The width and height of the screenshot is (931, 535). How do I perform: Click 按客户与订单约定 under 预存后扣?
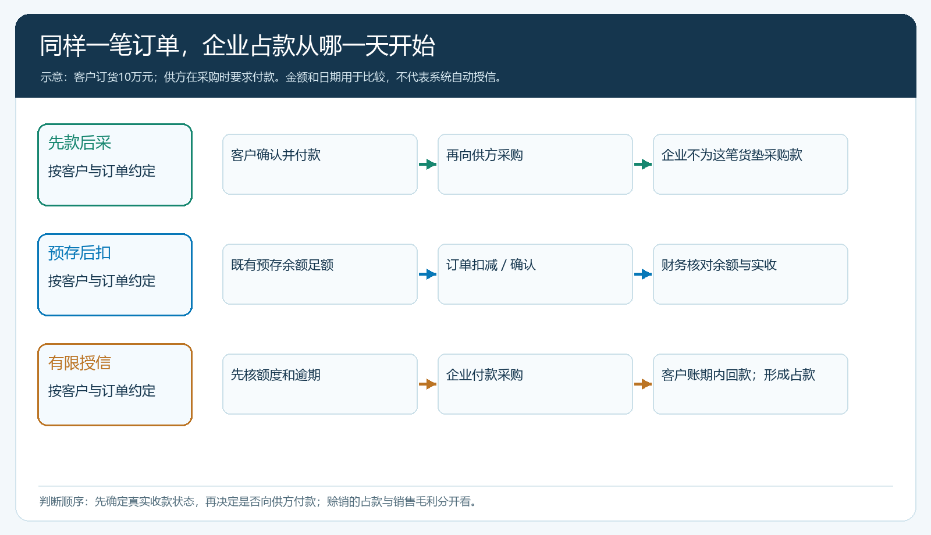pyautogui.click(x=102, y=281)
